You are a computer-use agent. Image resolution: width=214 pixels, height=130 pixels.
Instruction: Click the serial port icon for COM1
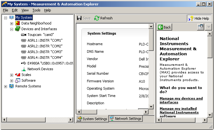click(x=24, y=40)
